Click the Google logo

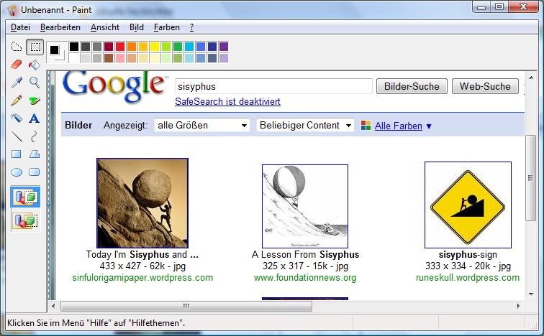coord(114,86)
